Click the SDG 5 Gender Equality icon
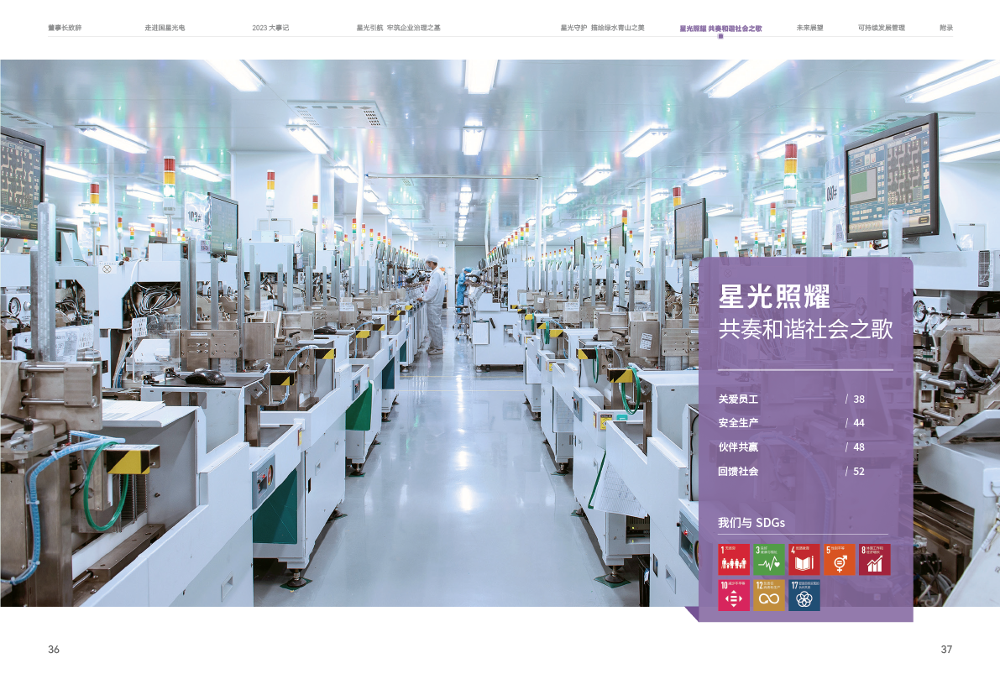Viewport: 1000px width, 679px height. 840,559
